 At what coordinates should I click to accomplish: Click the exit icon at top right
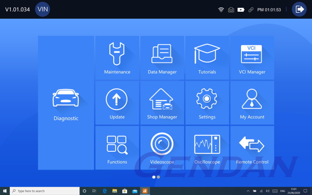(x=299, y=9)
